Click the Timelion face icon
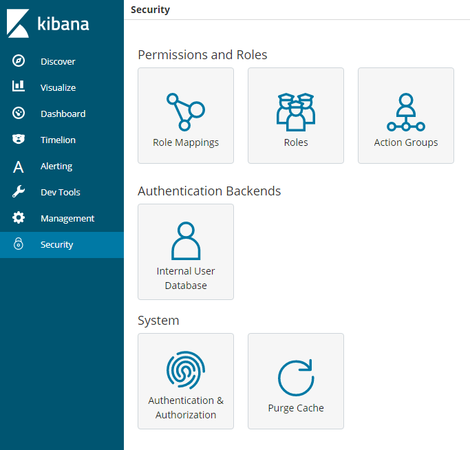Viewport: 470px width, 450px height. (x=19, y=140)
